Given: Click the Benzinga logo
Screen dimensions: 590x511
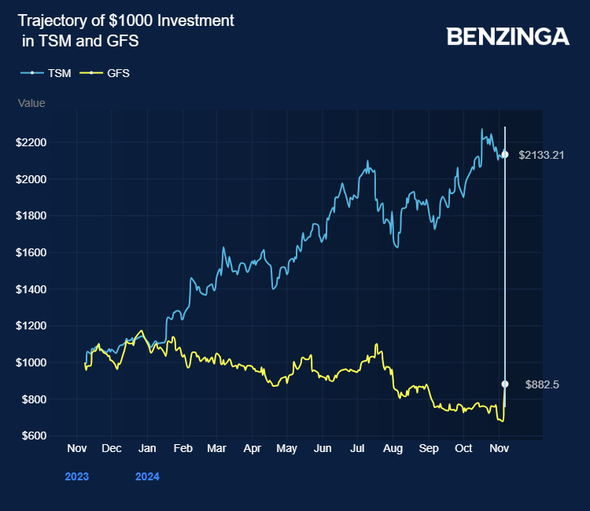Looking at the screenshot, I should coord(507,36).
